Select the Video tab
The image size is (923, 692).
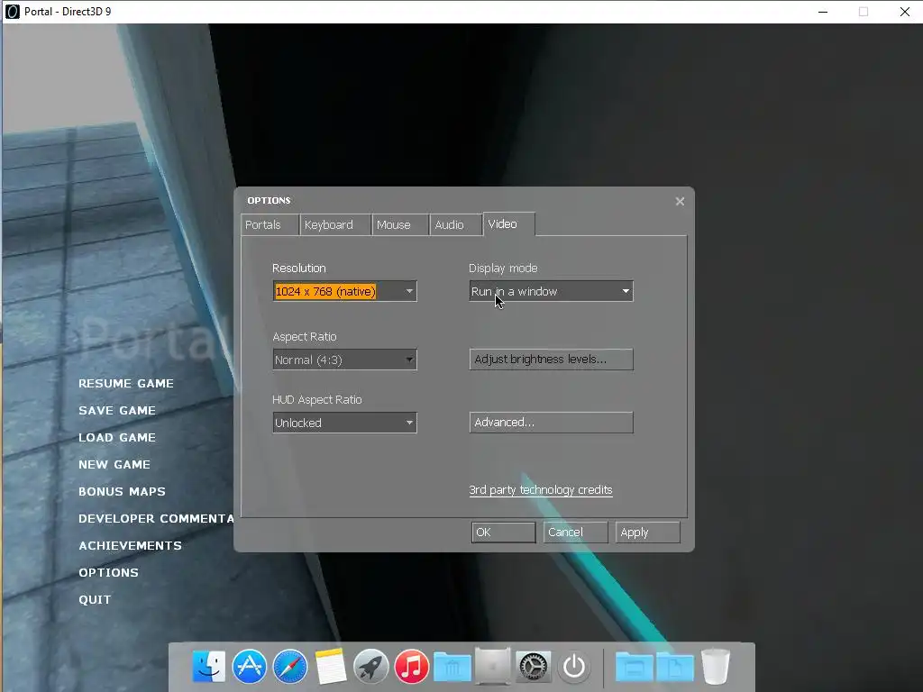point(509,223)
